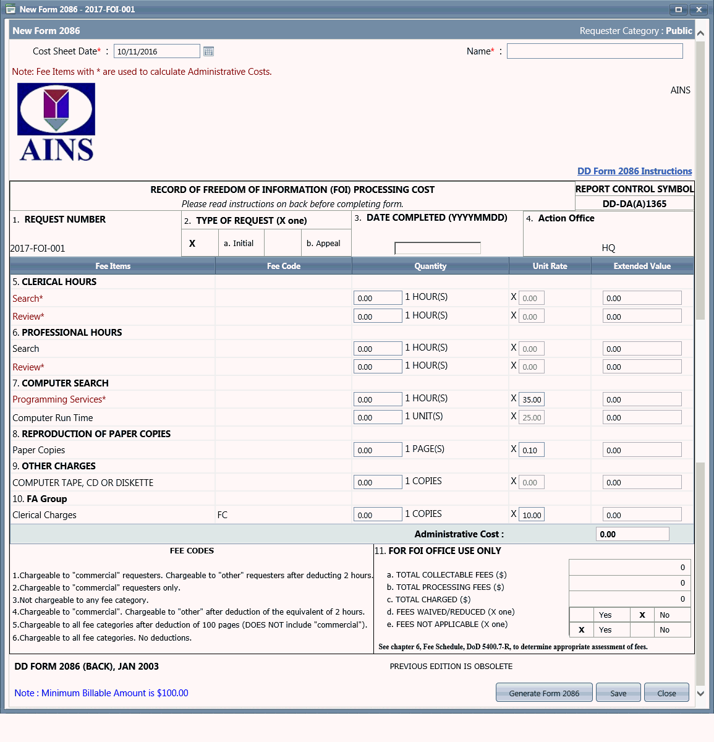714x742 pixels.
Task: Mark the Appeal request type box
Action: (283, 243)
